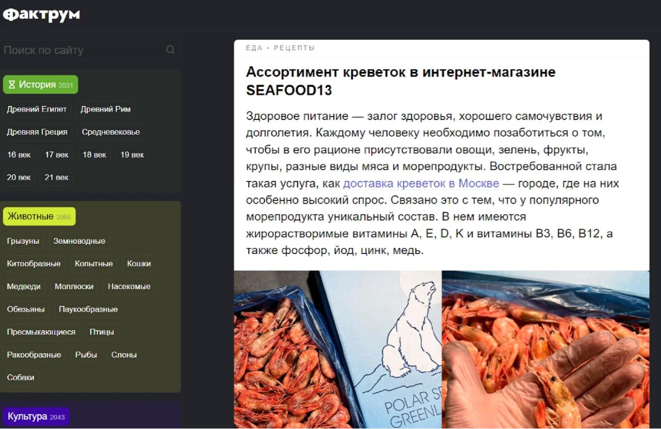Open the Животные category
This screenshot has width=661, height=429.
[x=39, y=216]
